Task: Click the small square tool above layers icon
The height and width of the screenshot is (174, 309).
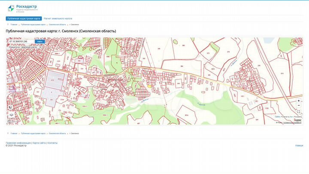Action: pyautogui.click(x=11, y=107)
